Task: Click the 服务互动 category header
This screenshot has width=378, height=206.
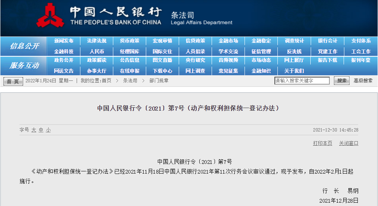Action: tap(24, 66)
